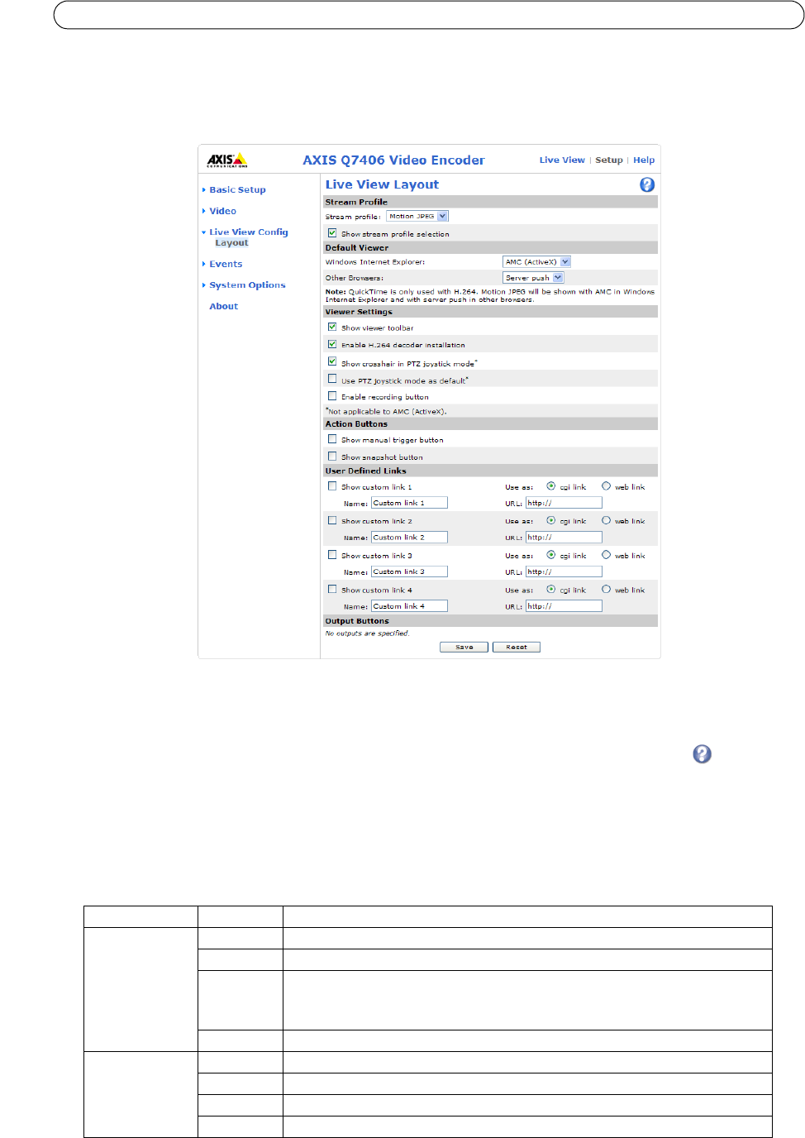Check Show custom link 4

pos(332,590)
